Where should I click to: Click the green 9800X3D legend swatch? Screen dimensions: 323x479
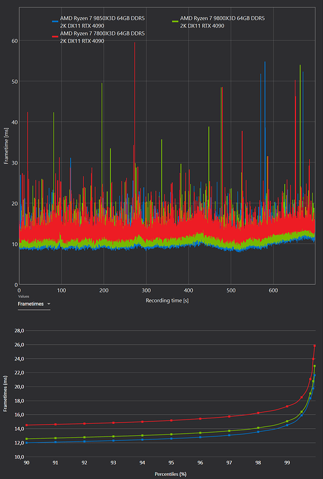click(174, 22)
